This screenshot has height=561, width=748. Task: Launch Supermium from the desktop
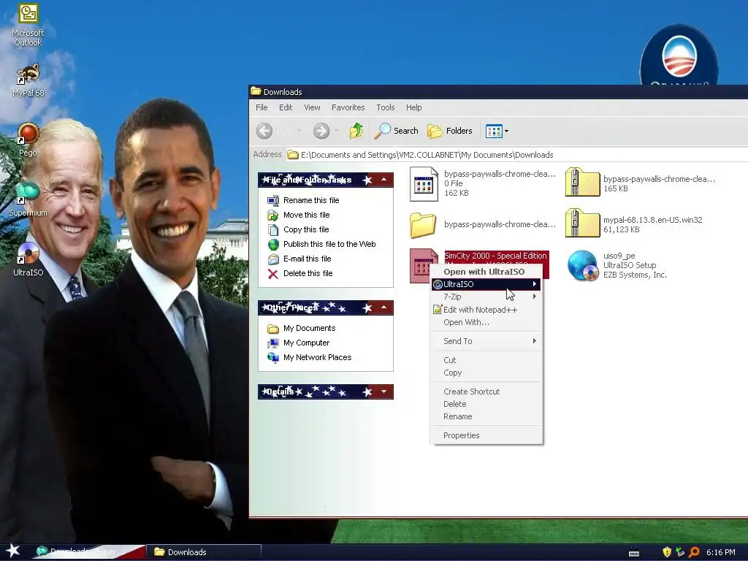pyautogui.click(x=28, y=199)
